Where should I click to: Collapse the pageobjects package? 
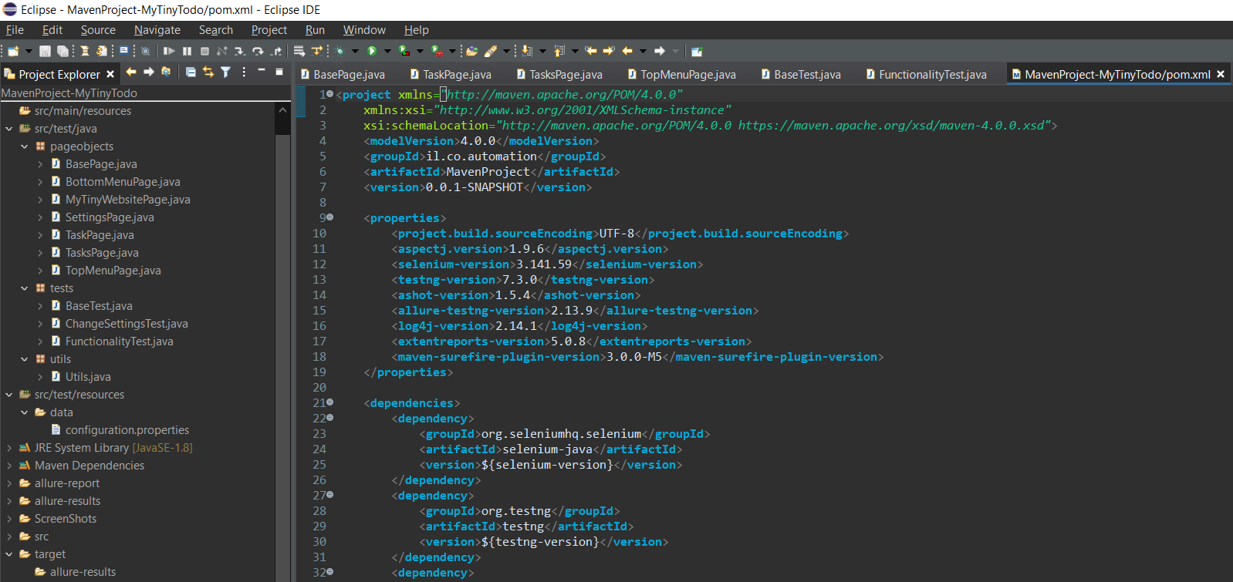(x=25, y=146)
